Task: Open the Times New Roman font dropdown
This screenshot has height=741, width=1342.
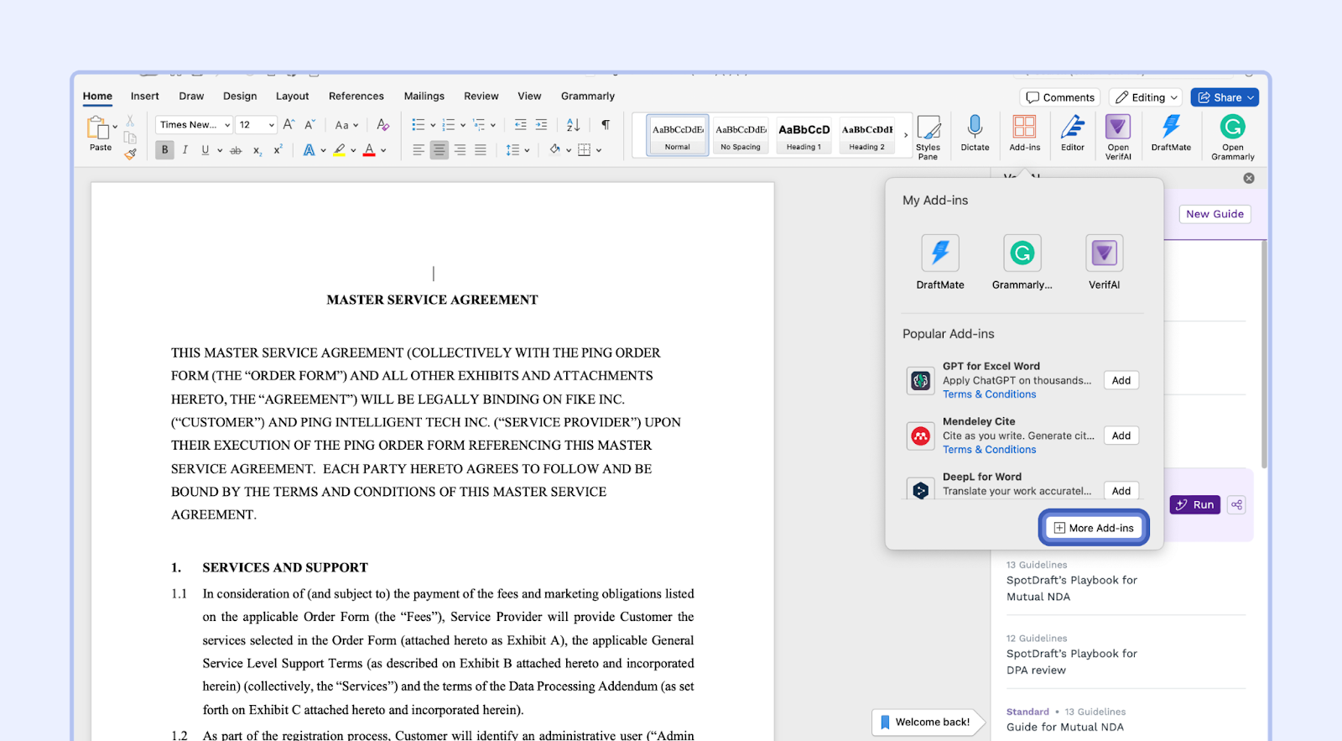Action: [x=194, y=125]
